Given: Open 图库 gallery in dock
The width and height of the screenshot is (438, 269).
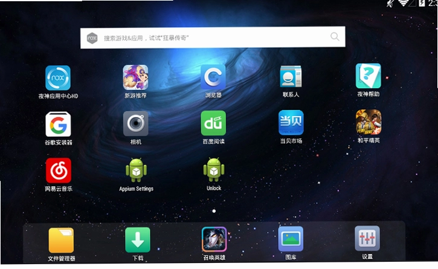Looking at the screenshot, I should tap(291, 239).
